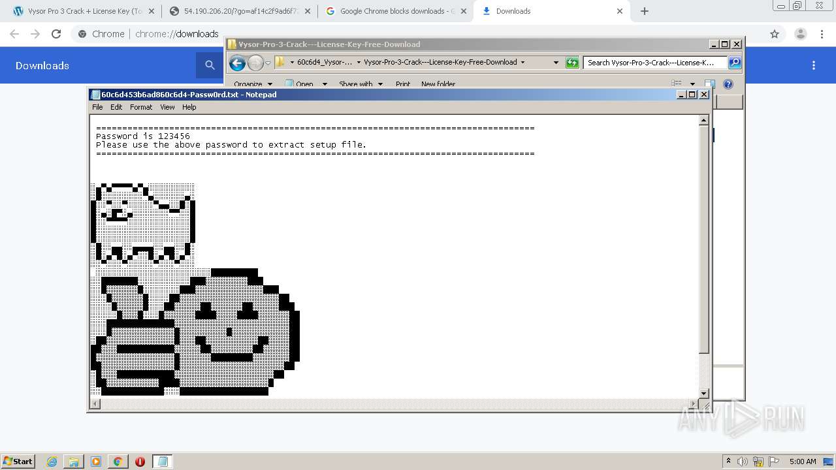This screenshot has width=836, height=470.
Task: Open a new Chrome tab
Action: click(x=645, y=11)
